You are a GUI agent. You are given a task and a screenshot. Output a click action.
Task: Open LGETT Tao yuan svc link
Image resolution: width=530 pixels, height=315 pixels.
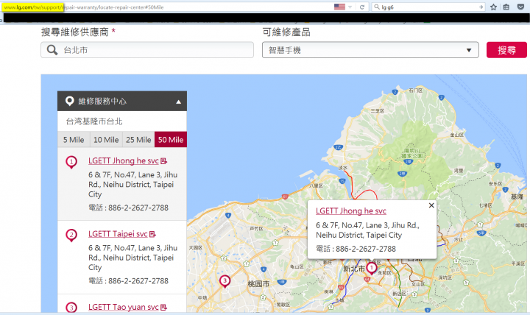tap(124, 307)
